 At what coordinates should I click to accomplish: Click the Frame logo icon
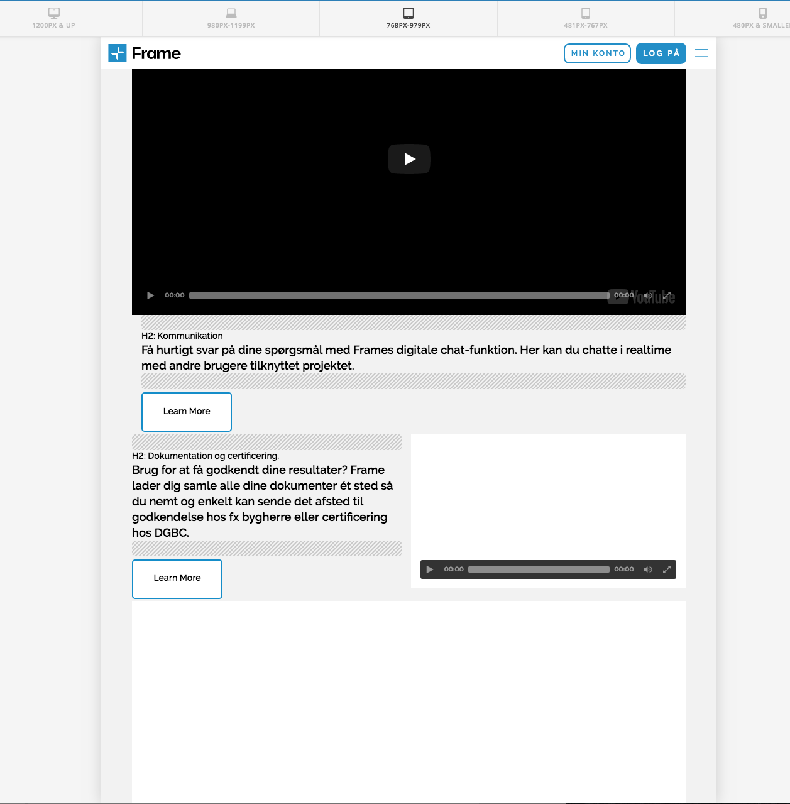pos(118,53)
